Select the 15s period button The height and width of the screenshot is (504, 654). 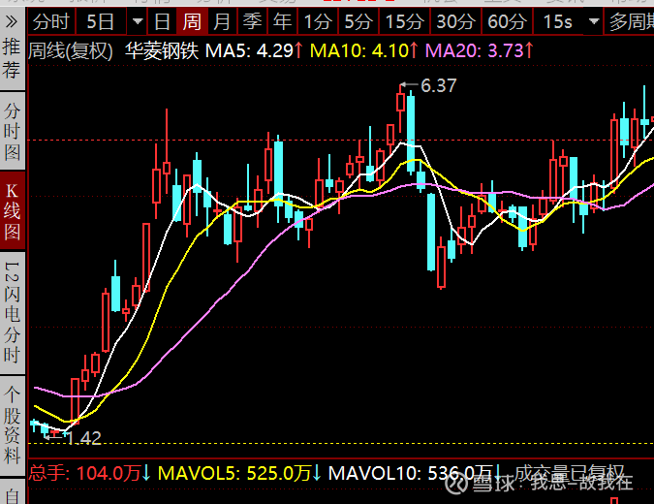pos(558,21)
